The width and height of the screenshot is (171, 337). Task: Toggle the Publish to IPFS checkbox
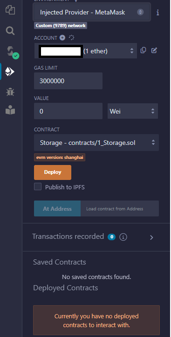[x=38, y=187]
